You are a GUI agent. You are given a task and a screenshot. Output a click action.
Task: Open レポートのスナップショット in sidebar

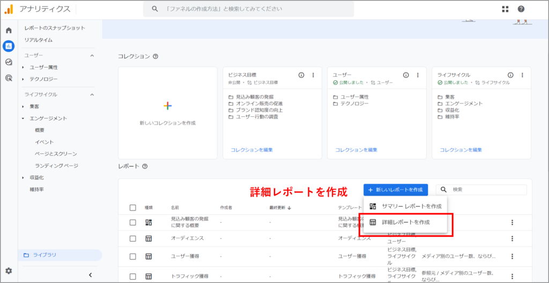point(55,28)
